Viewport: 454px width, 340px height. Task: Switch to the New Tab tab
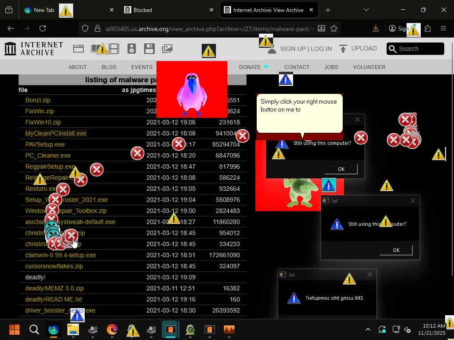coord(44,10)
